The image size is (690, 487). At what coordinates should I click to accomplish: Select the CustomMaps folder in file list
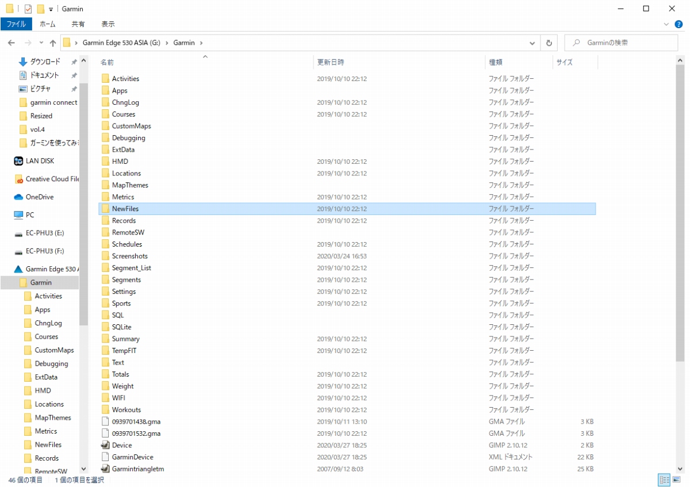[x=131, y=126]
